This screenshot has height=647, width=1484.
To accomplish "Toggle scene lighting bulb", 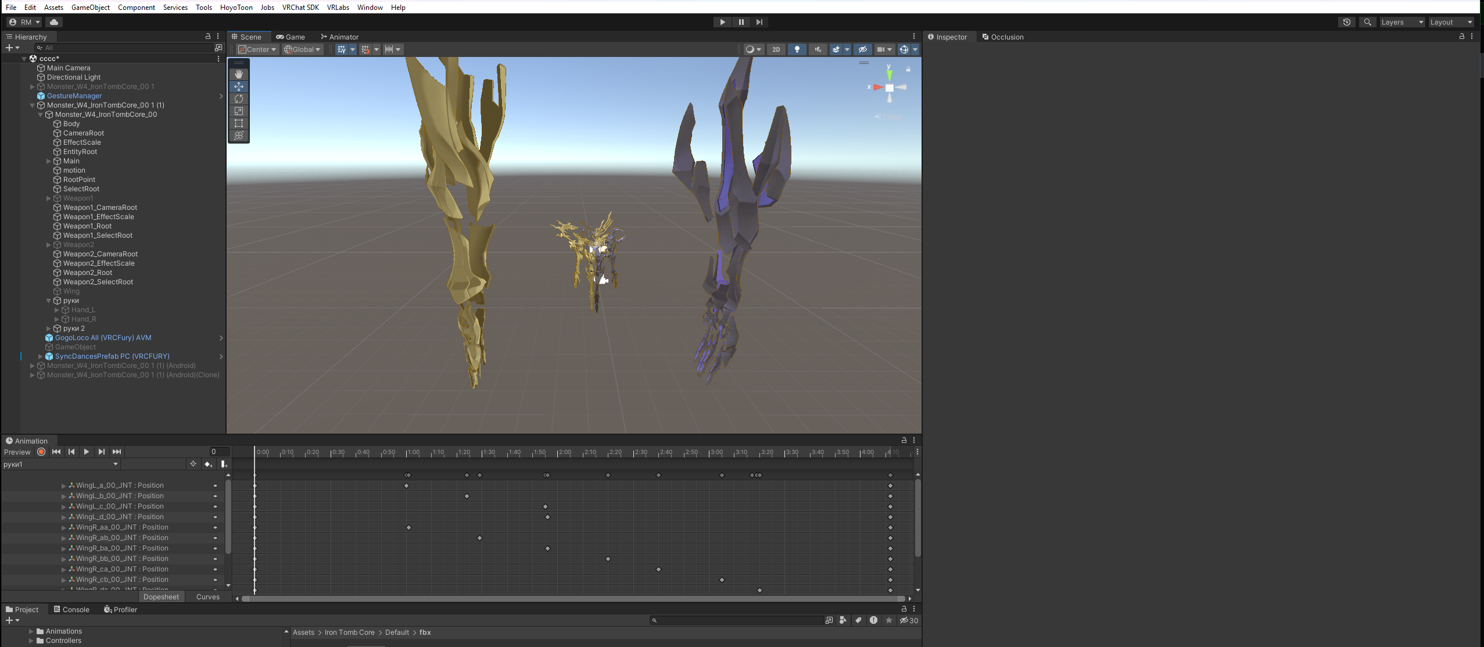I will pos(797,49).
